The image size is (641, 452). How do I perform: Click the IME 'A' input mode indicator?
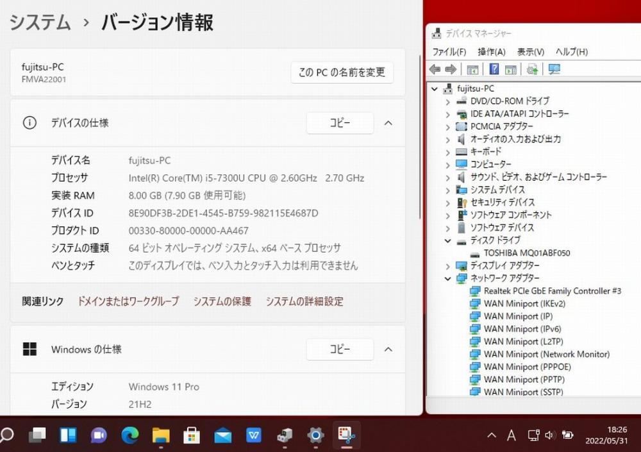click(512, 435)
